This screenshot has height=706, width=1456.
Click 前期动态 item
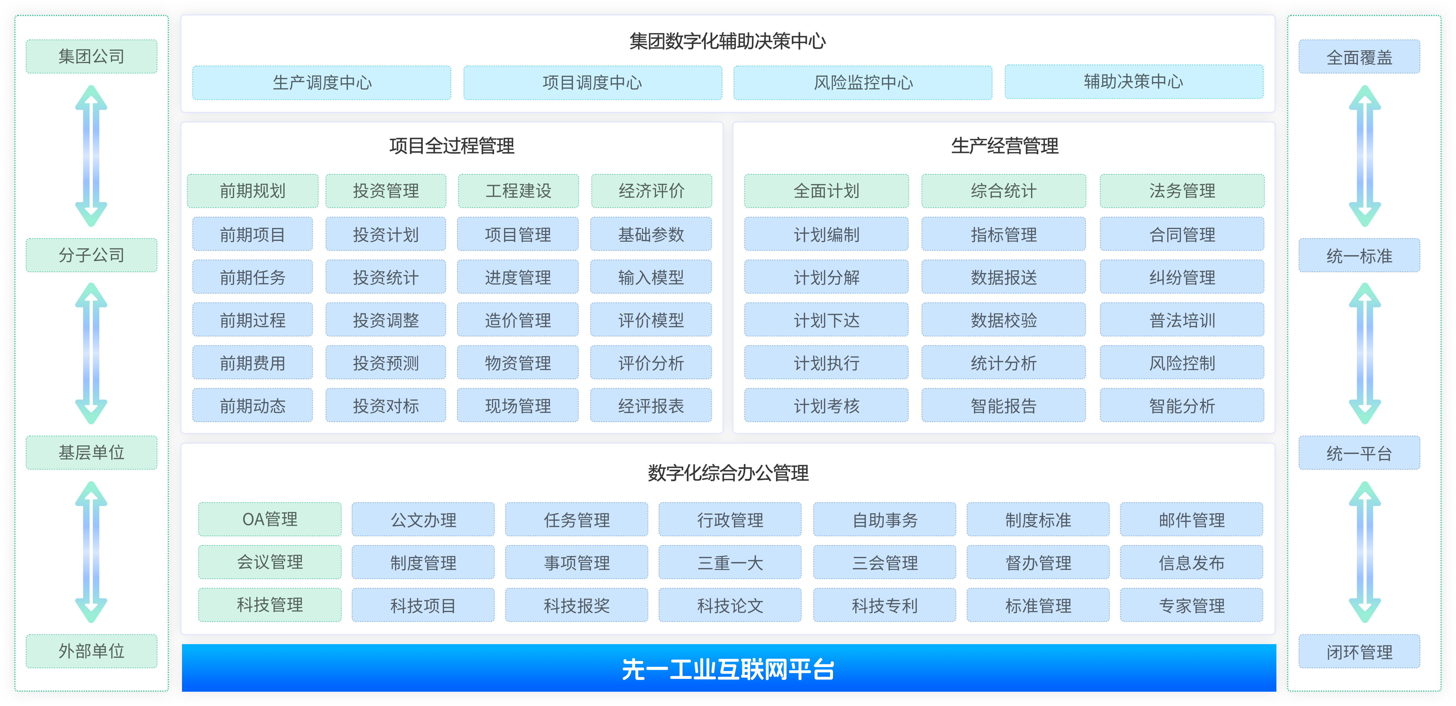[253, 405]
